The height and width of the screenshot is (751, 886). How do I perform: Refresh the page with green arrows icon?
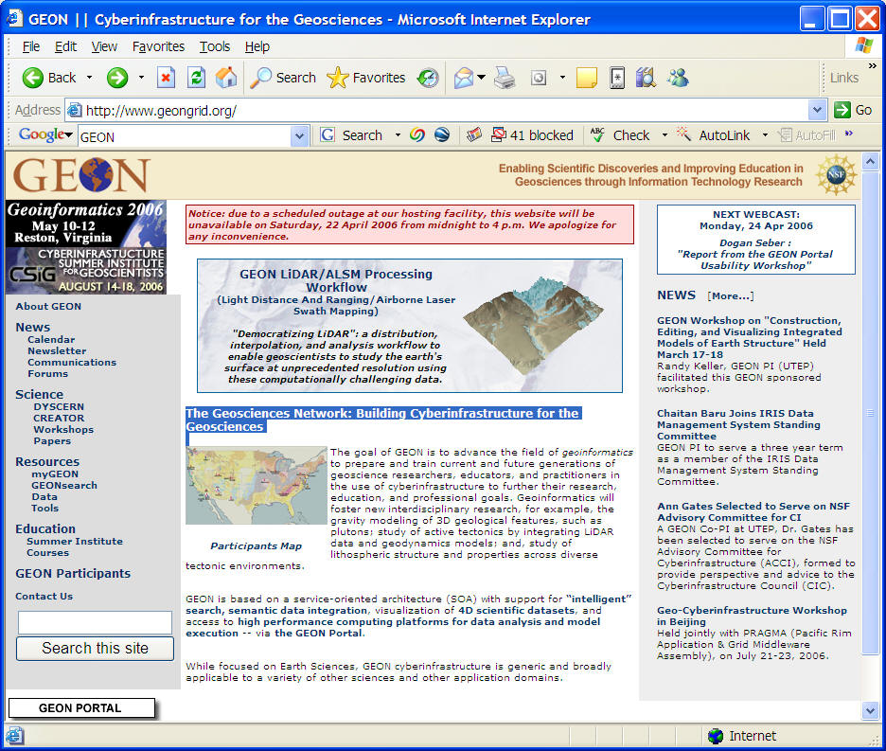coord(196,78)
